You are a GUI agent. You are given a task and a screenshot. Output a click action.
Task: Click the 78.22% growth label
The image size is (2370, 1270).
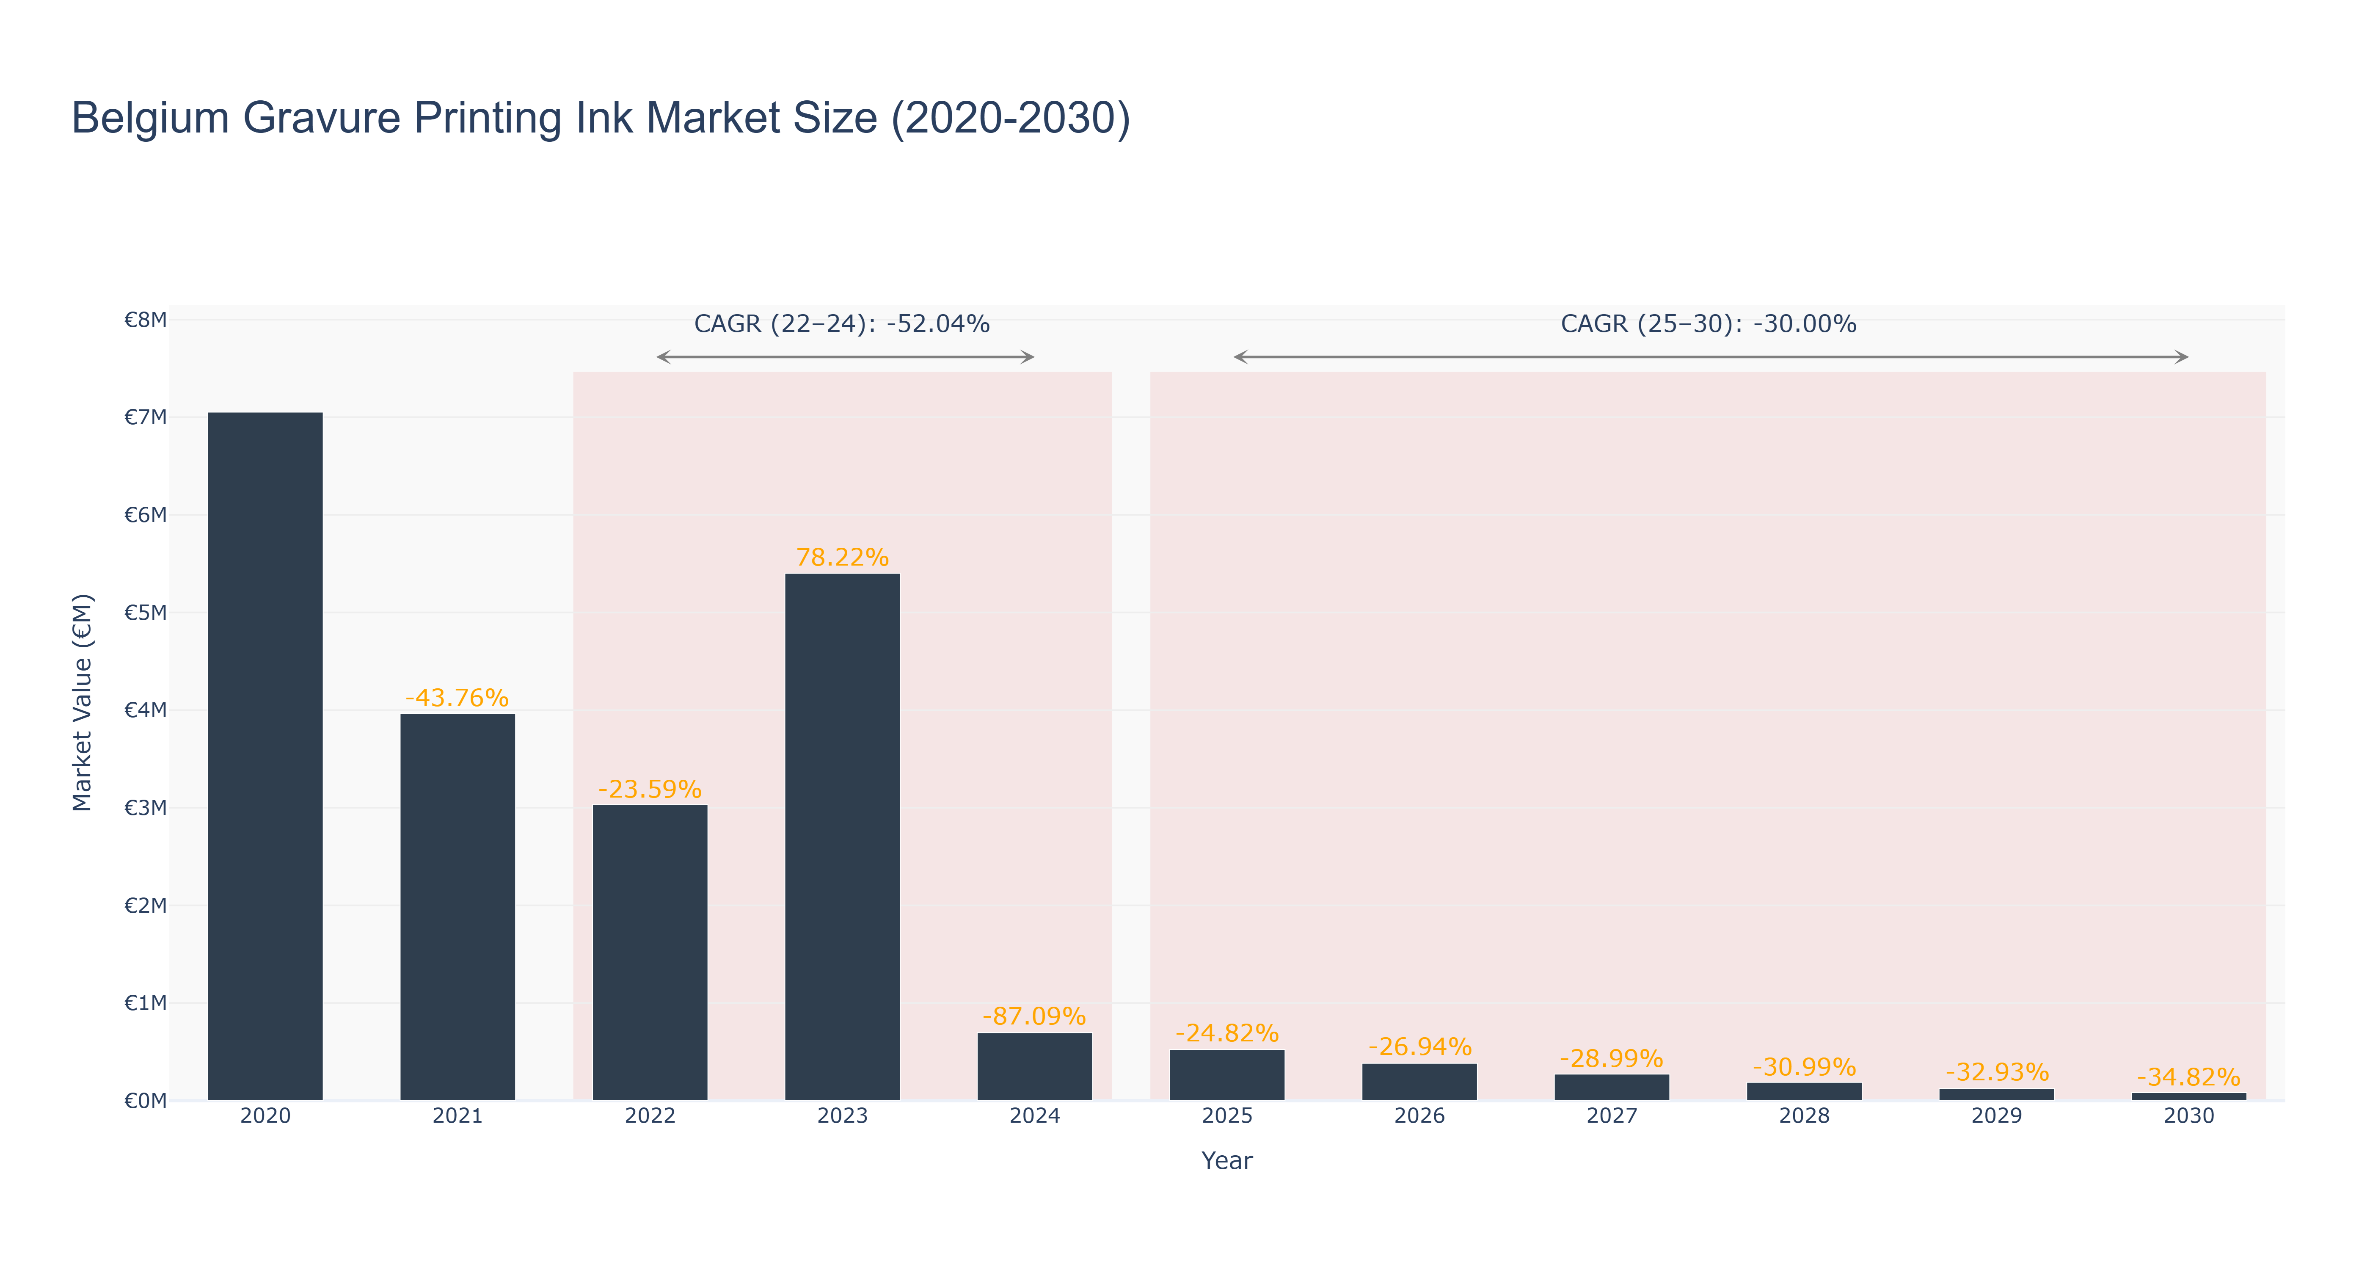click(x=842, y=558)
